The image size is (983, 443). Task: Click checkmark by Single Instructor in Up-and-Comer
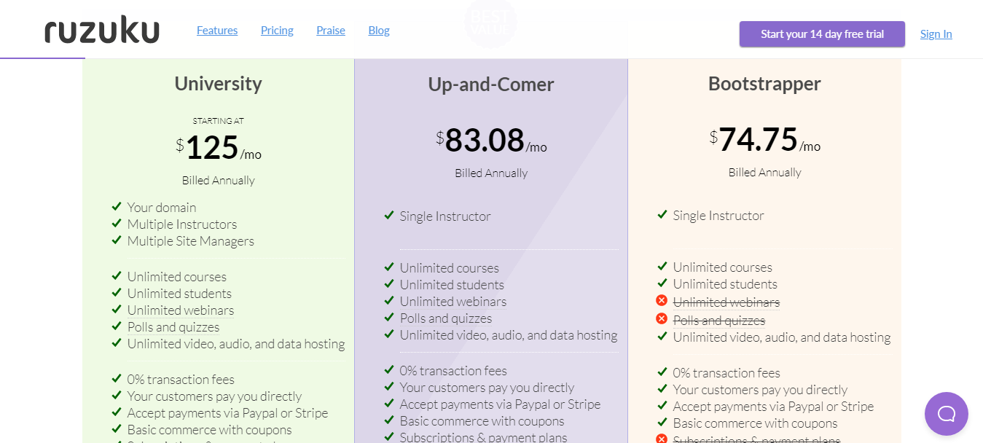pos(388,216)
